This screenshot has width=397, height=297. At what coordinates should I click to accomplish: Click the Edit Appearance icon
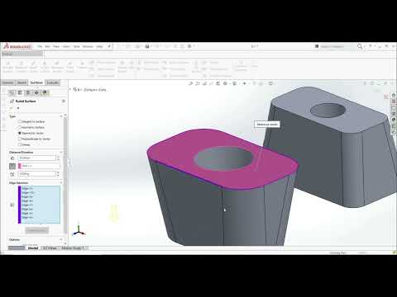[x=254, y=83]
